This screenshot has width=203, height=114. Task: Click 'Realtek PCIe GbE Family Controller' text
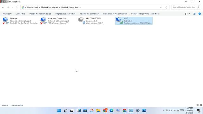click(24, 23)
